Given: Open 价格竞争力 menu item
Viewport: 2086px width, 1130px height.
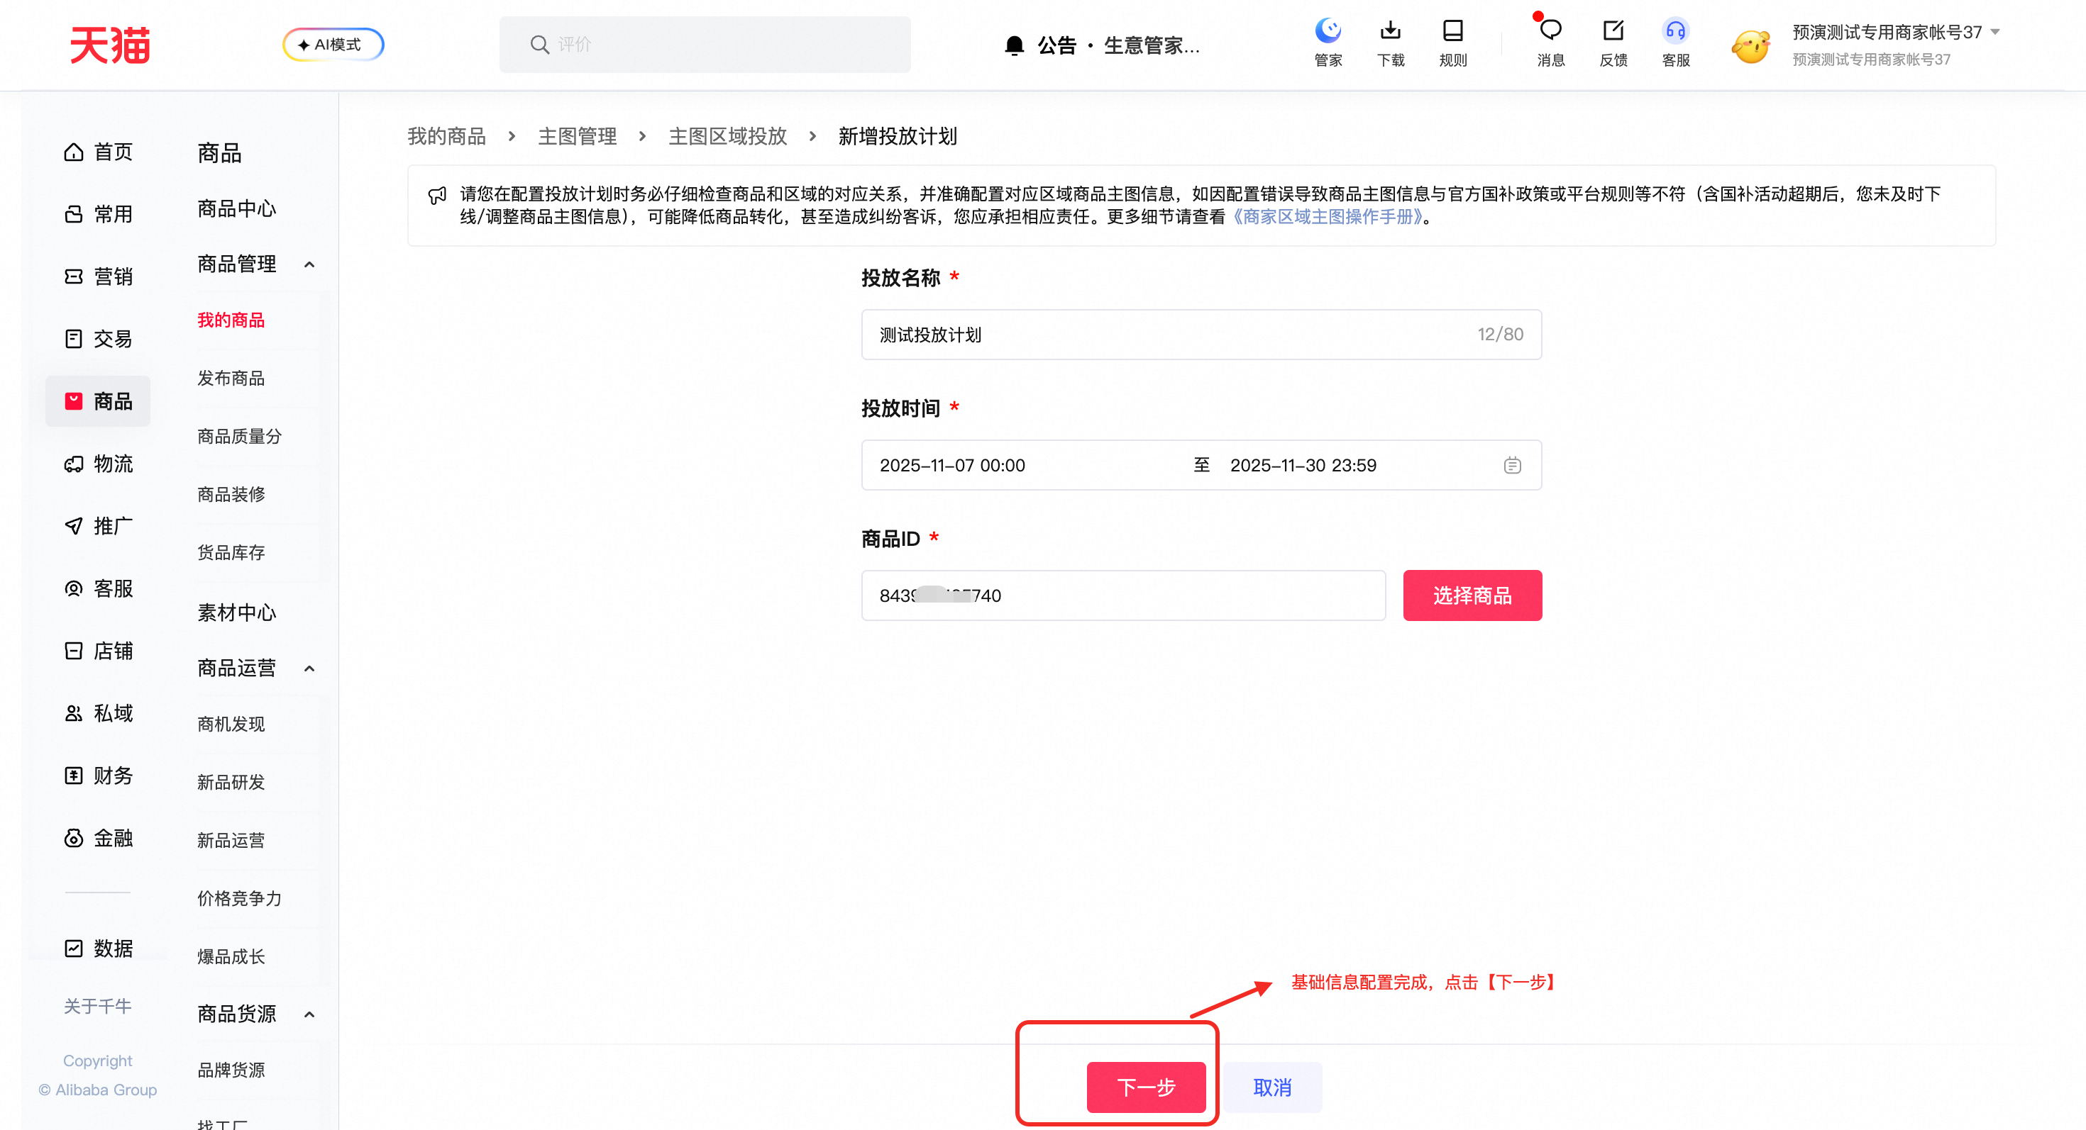Looking at the screenshot, I should pyautogui.click(x=239, y=899).
